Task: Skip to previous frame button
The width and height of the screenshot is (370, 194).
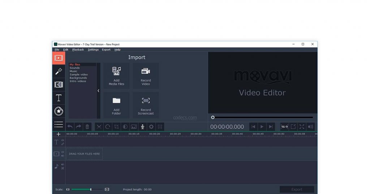Action: click(x=253, y=127)
